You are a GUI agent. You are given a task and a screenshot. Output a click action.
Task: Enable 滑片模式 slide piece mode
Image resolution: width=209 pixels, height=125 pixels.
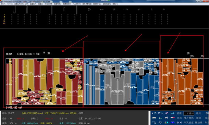click(x=188, y=118)
